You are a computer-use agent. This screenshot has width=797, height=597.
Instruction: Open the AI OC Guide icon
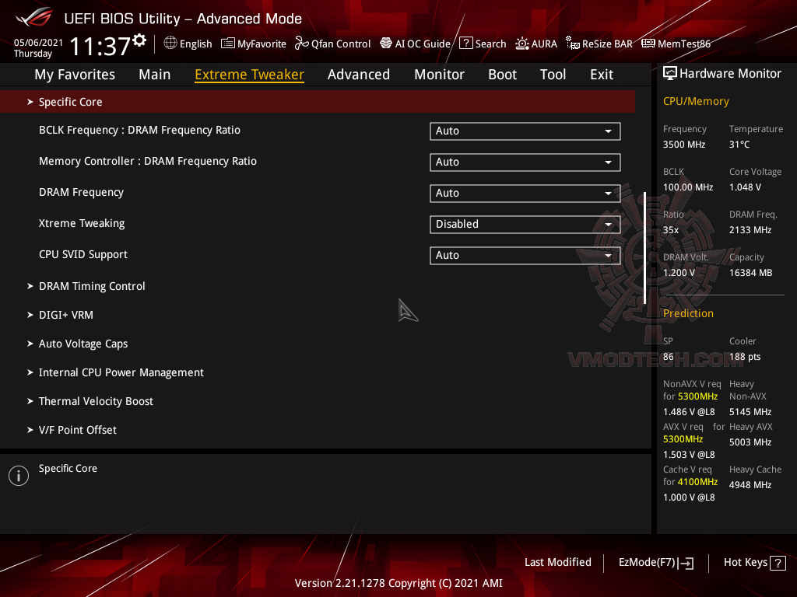click(x=386, y=44)
